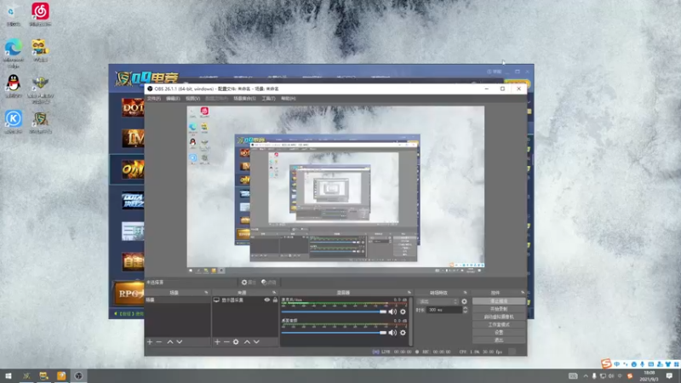
Task: Open the taskbar clock showing 18:08
Action: [650, 376]
